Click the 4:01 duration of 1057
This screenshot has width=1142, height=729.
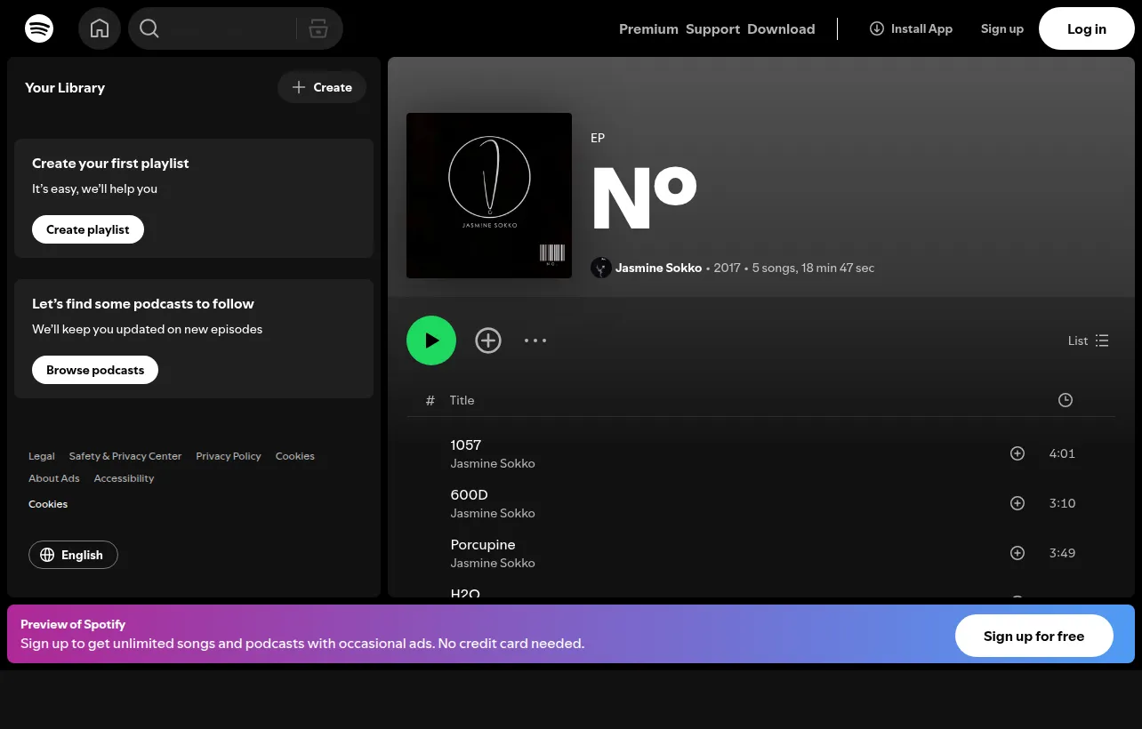pos(1062,453)
